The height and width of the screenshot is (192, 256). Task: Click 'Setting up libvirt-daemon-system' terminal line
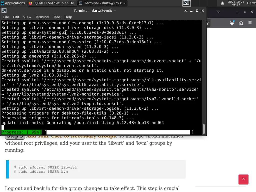60,47
